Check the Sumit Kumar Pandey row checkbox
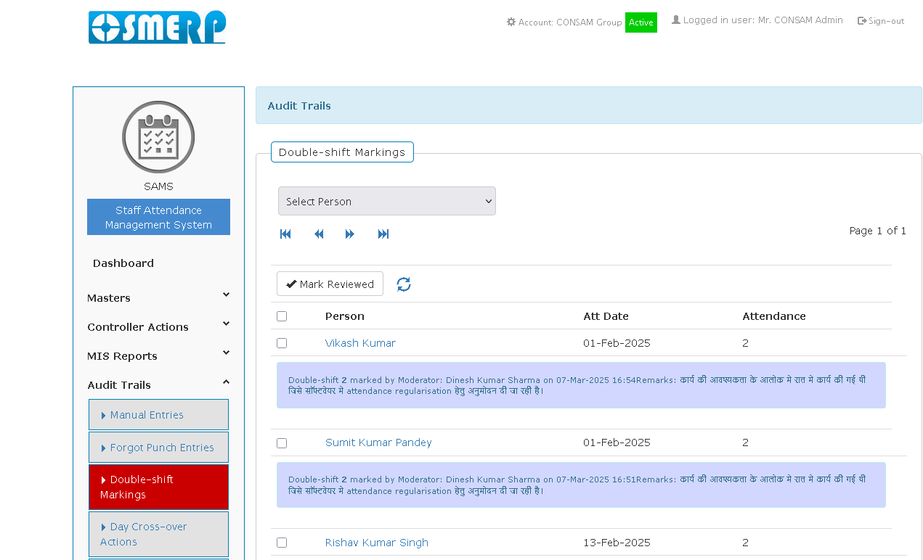This screenshot has width=923, height=560. [x=282, y=443]
